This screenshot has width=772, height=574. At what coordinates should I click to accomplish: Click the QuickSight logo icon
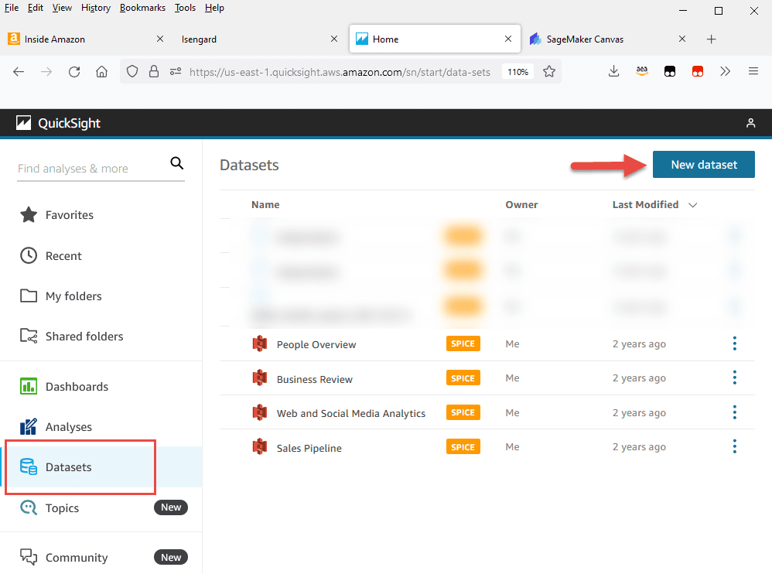point(23,122)
